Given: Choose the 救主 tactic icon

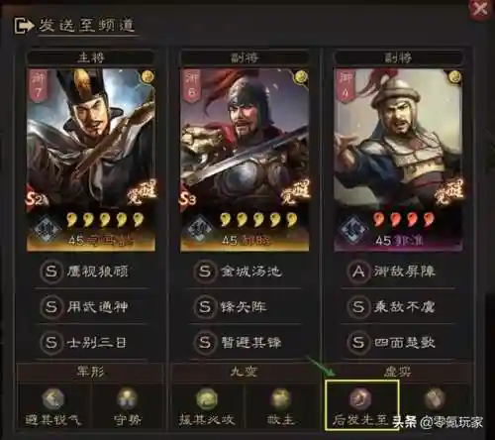Looking at the screenshot, I should coord(280,399).
